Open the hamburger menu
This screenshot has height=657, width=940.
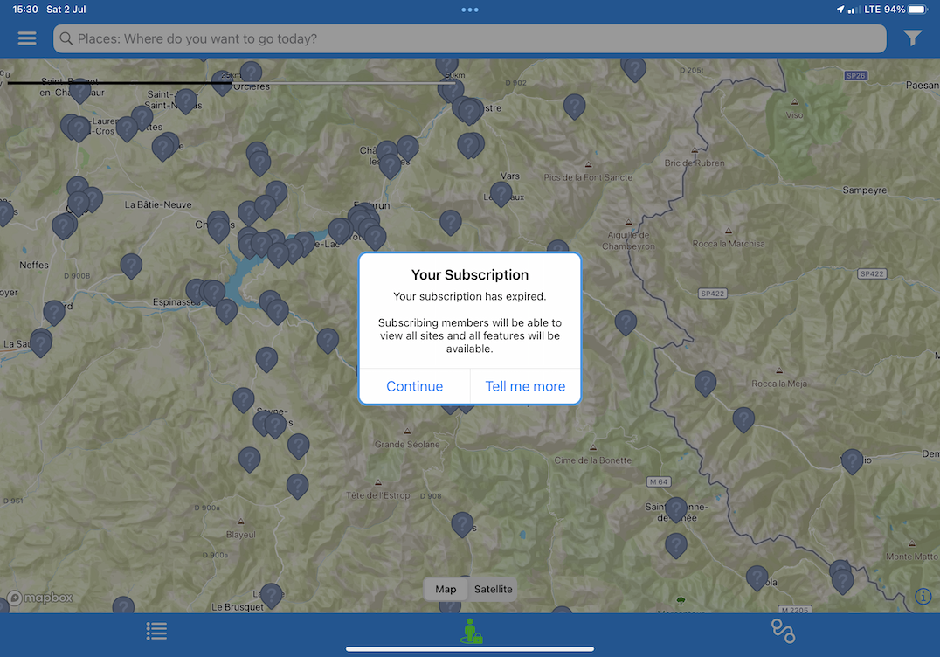27,38
